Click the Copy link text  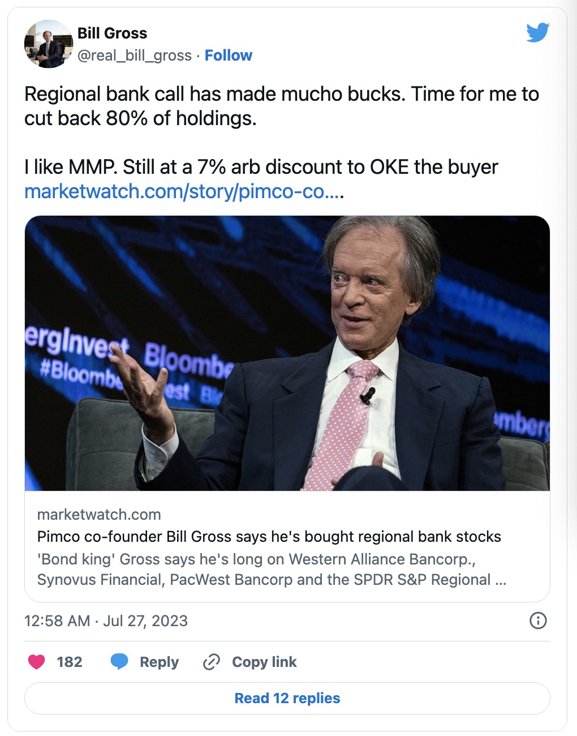tap(264, 662)
